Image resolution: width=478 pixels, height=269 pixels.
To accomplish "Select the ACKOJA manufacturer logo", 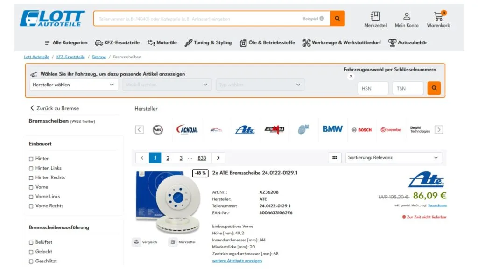I will point(187,130).
